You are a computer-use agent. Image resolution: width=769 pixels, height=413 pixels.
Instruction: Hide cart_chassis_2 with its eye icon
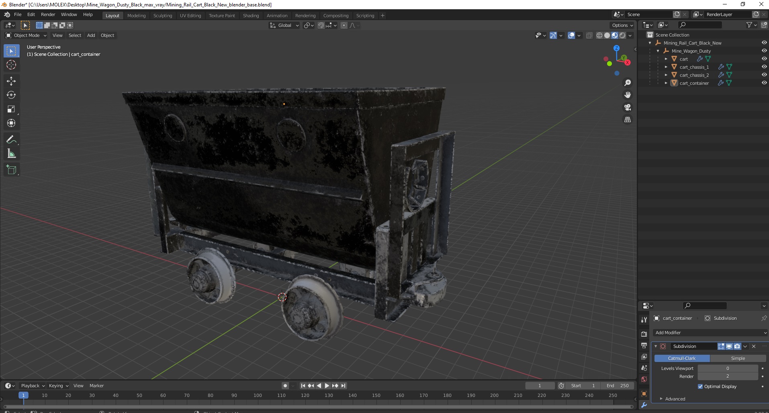764,75
